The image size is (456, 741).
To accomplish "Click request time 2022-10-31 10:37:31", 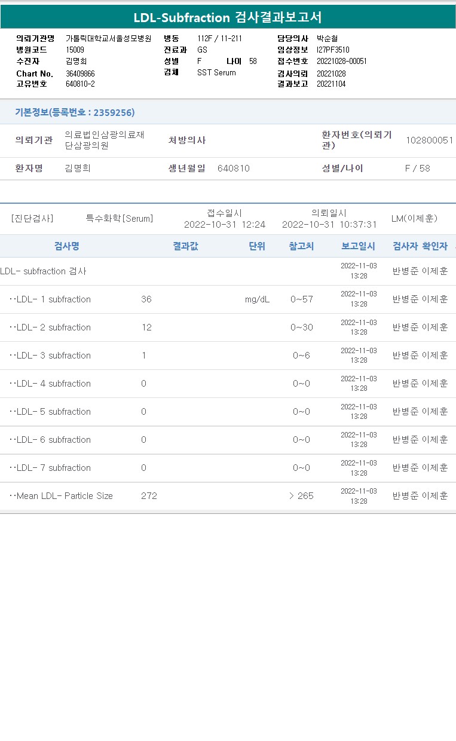I will coord(329,225).
